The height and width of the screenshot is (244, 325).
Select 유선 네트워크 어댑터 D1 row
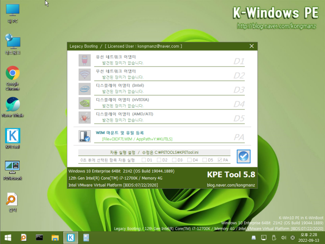(x=169, y=60)
